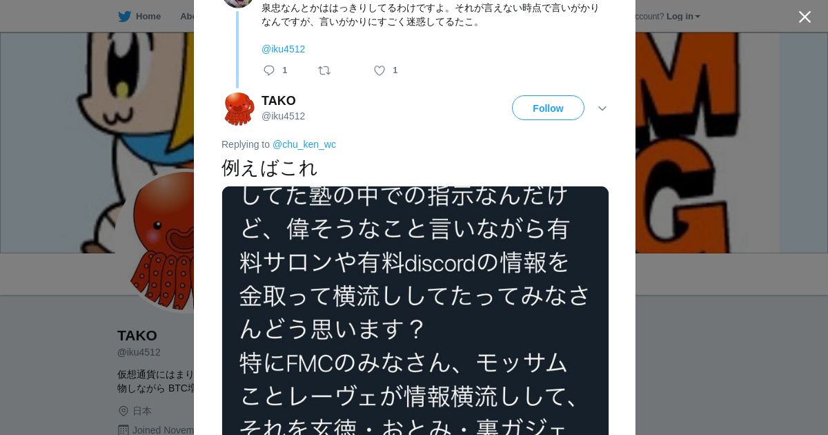Follow the TAKO account
The width and height of the screenshot is (828, 435).
(x=548, y=108)
